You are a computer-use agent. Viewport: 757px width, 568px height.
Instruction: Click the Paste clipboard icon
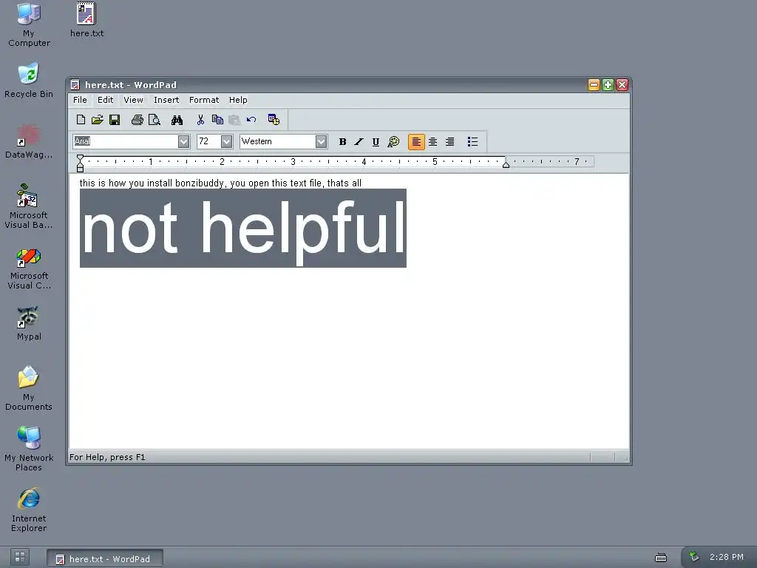click(234, 120)
